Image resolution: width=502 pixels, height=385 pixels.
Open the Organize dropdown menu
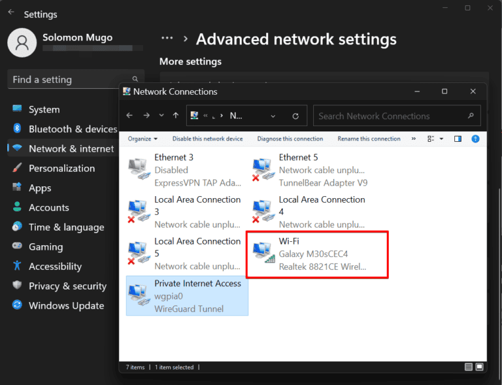click(x=142, y=139)
